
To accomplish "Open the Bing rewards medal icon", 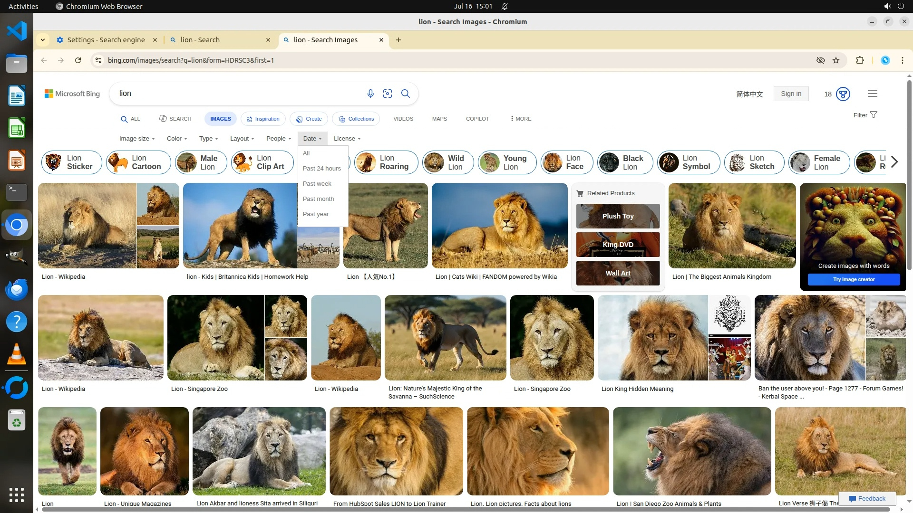I will click(843, 94).
